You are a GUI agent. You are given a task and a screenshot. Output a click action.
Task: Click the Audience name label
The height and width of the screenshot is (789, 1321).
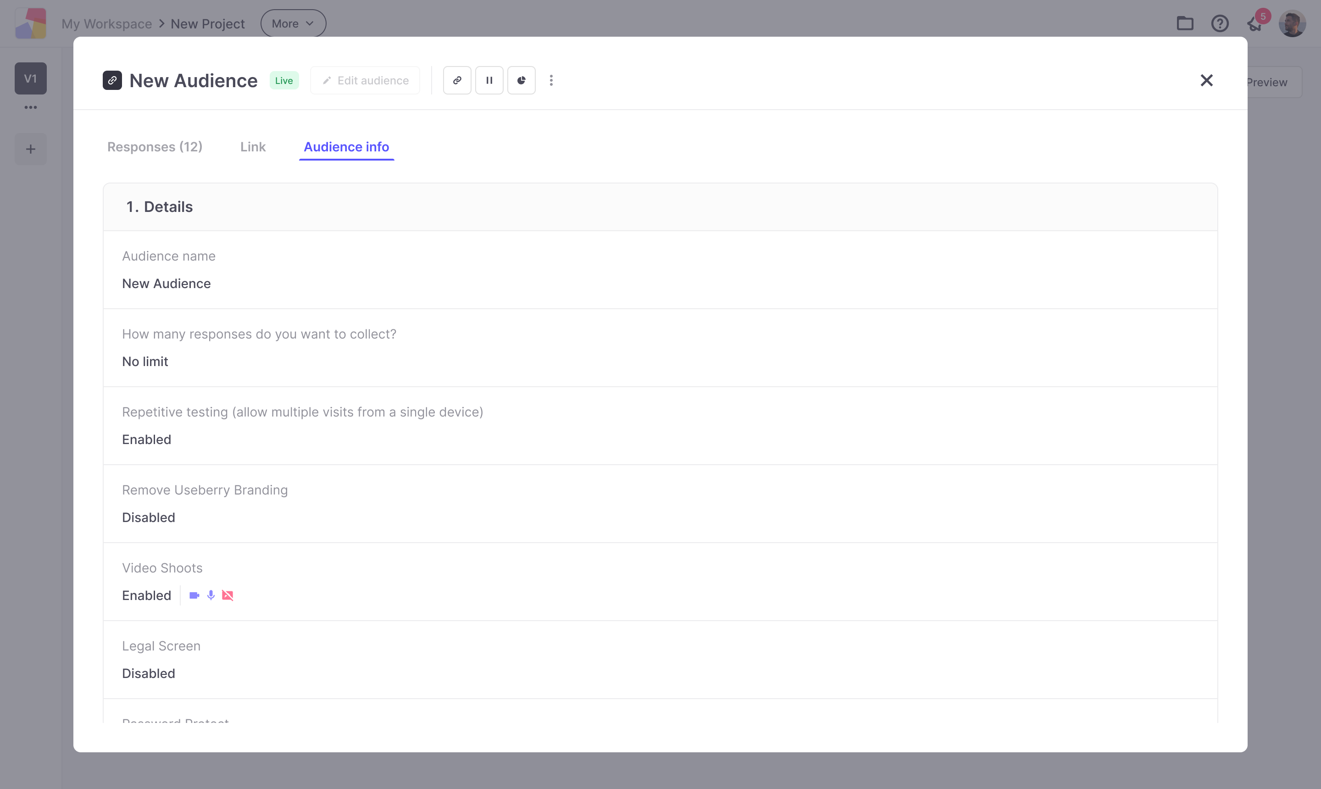point(168,256)
